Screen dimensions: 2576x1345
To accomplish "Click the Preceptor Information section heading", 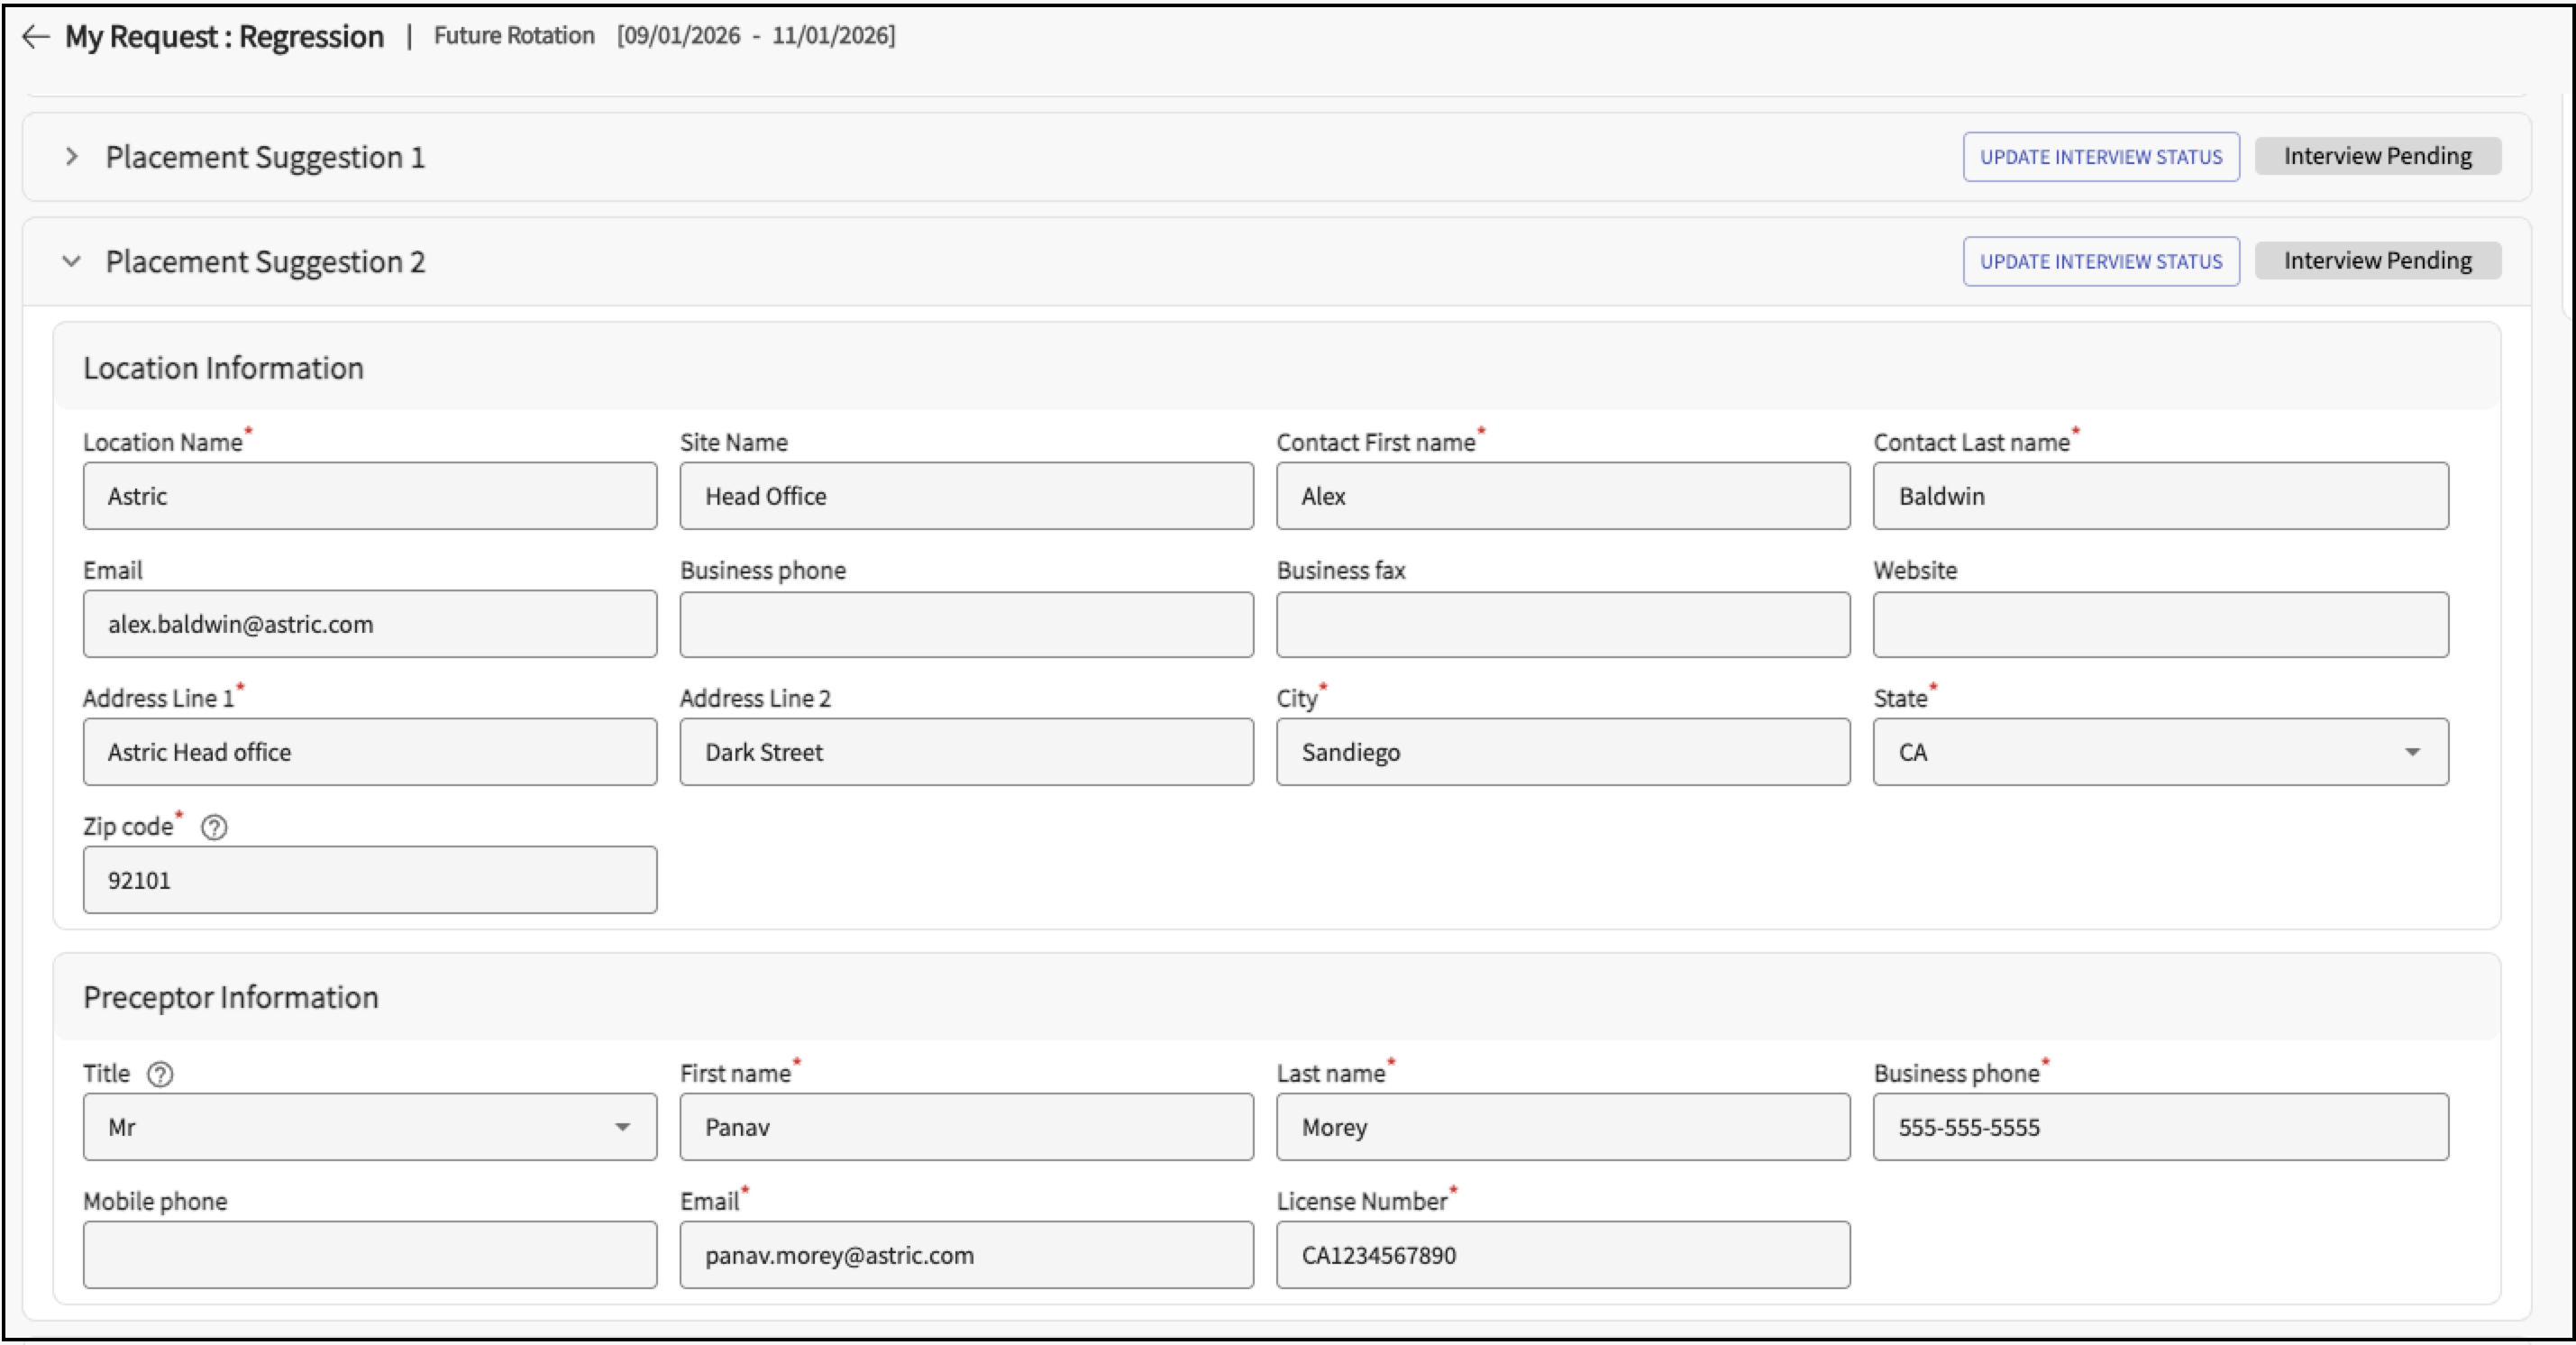I will (231, 997).
